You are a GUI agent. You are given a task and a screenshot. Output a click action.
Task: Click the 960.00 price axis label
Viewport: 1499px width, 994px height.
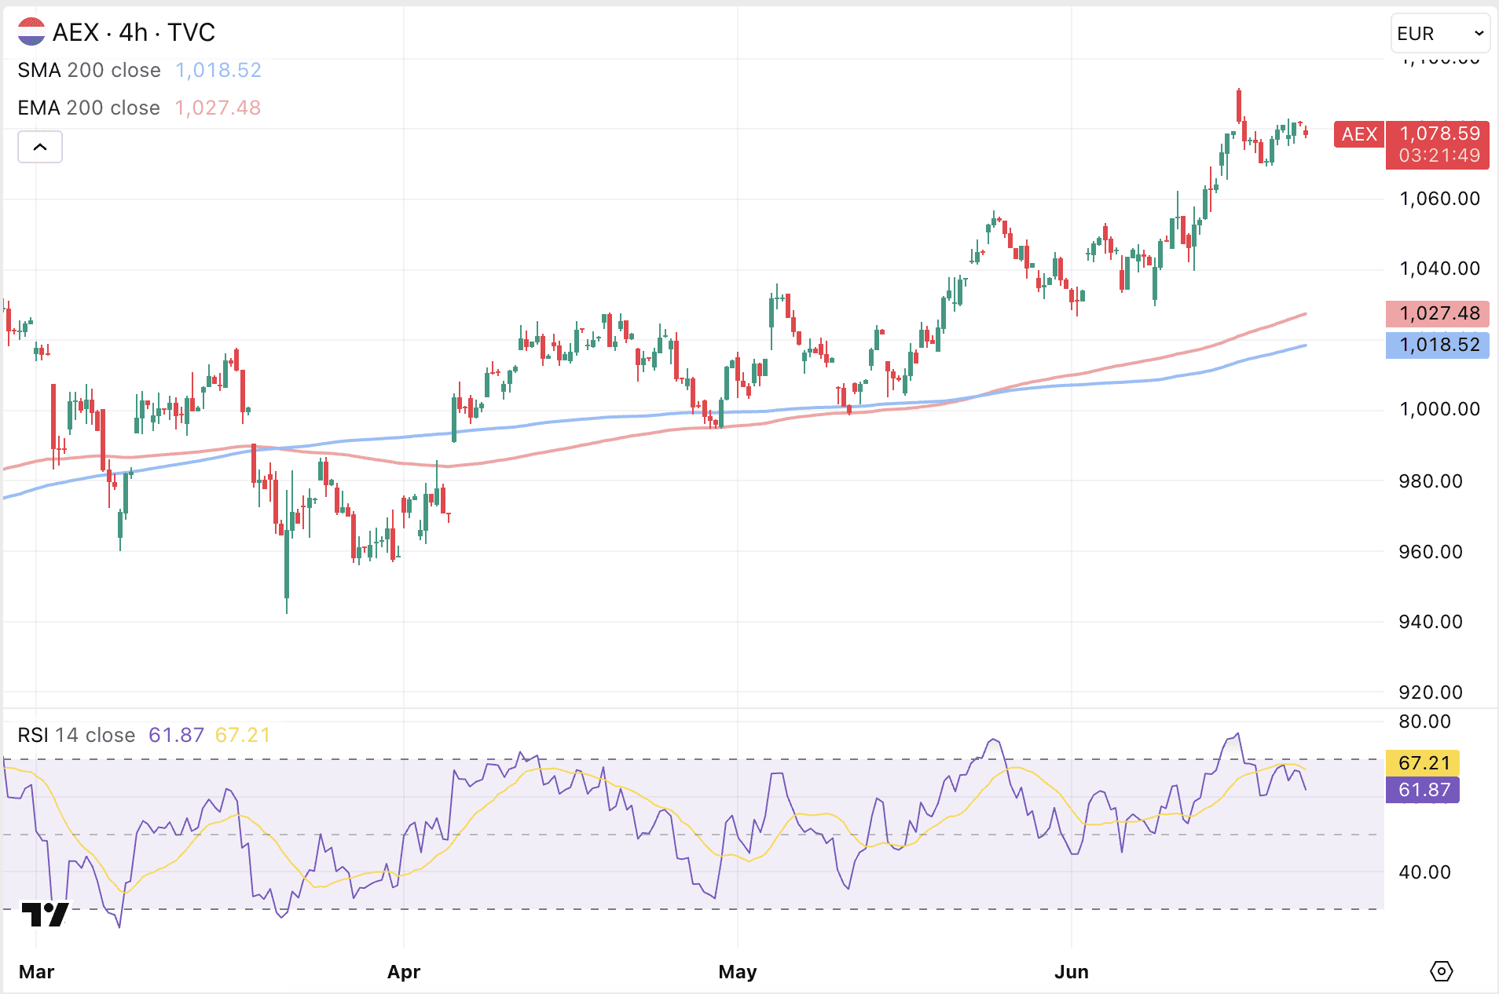pos(1431,552)
